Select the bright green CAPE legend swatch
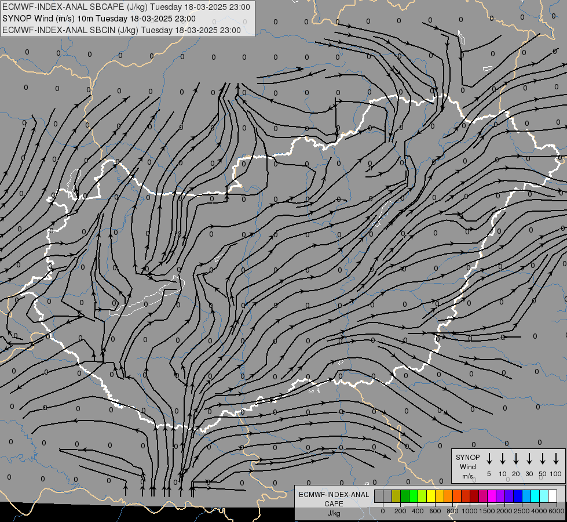The width and height of the screenshot is (567, 522). point(414,496)
